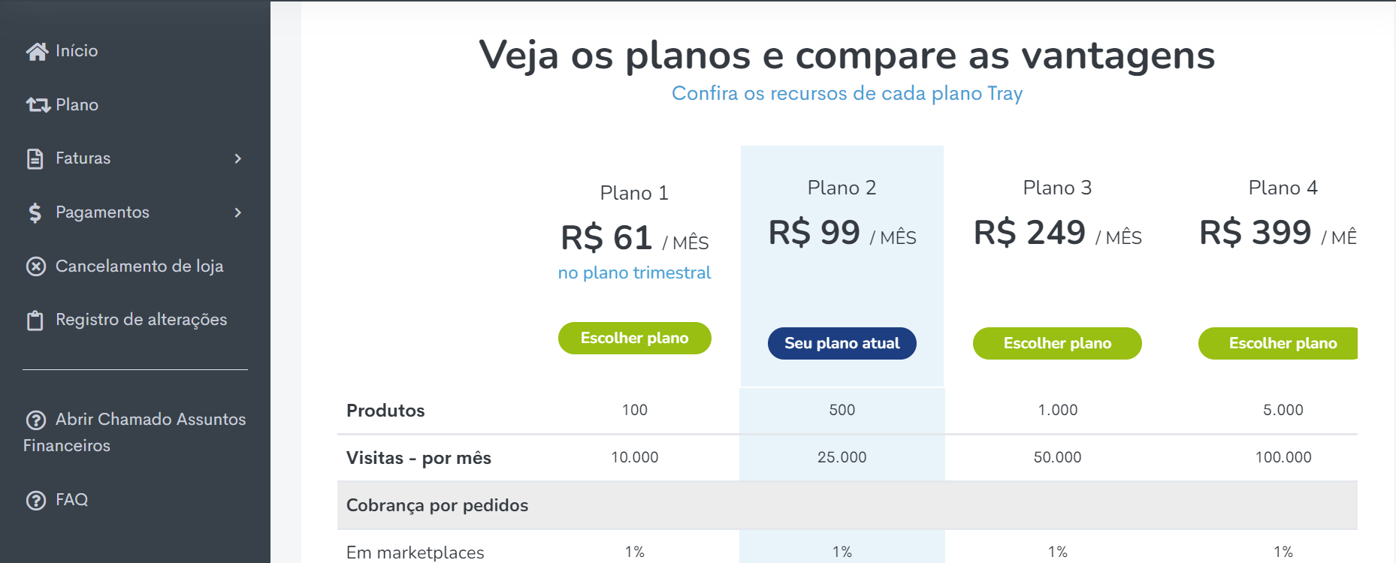Click the document icon beside Faturas
Image resolution: width=1396 pixels, height=563 pixels.
[x=35, y=158]
